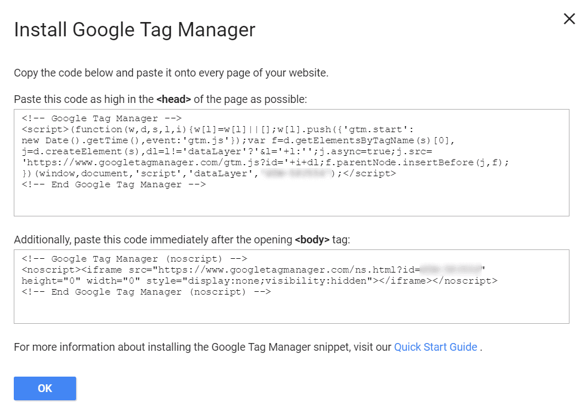Click the OK button to dismiss dialog
The height and width of the screenshot is (408, 586).
[45, 388]
